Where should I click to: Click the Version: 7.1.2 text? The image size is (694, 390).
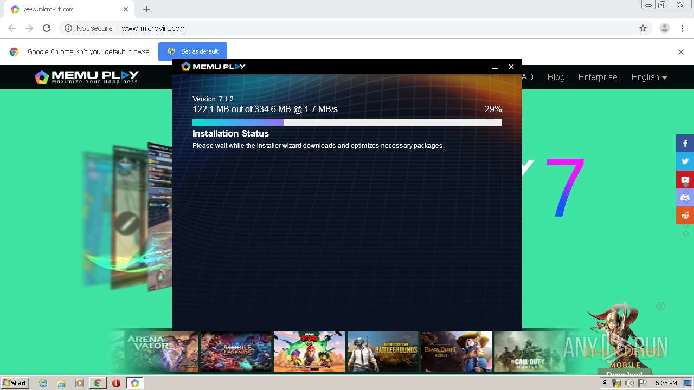pos(213,99)
